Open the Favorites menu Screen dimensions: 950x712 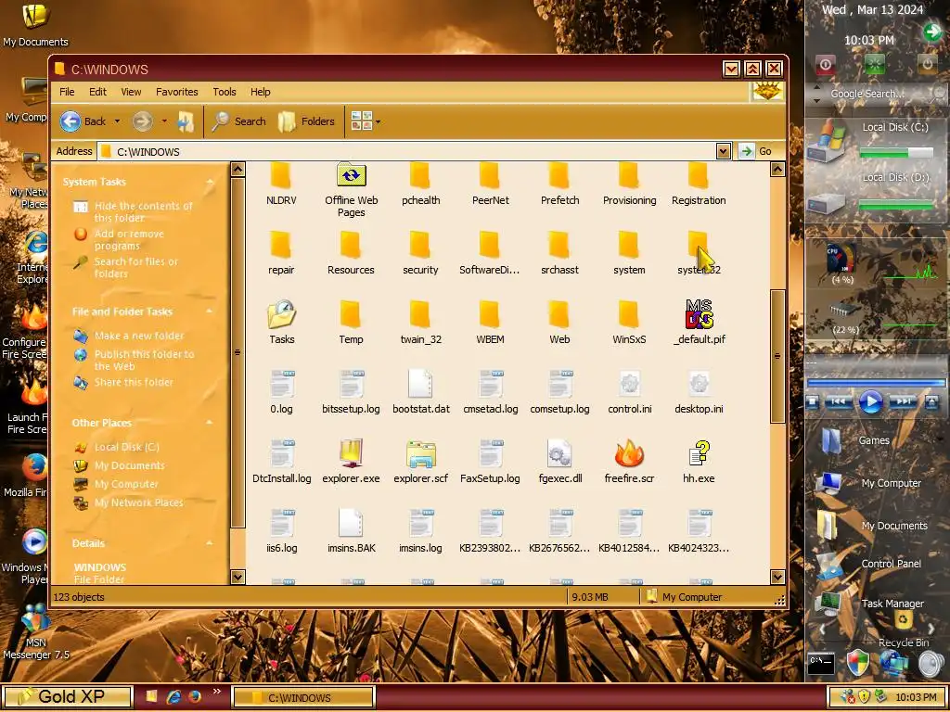coord(177,92)
